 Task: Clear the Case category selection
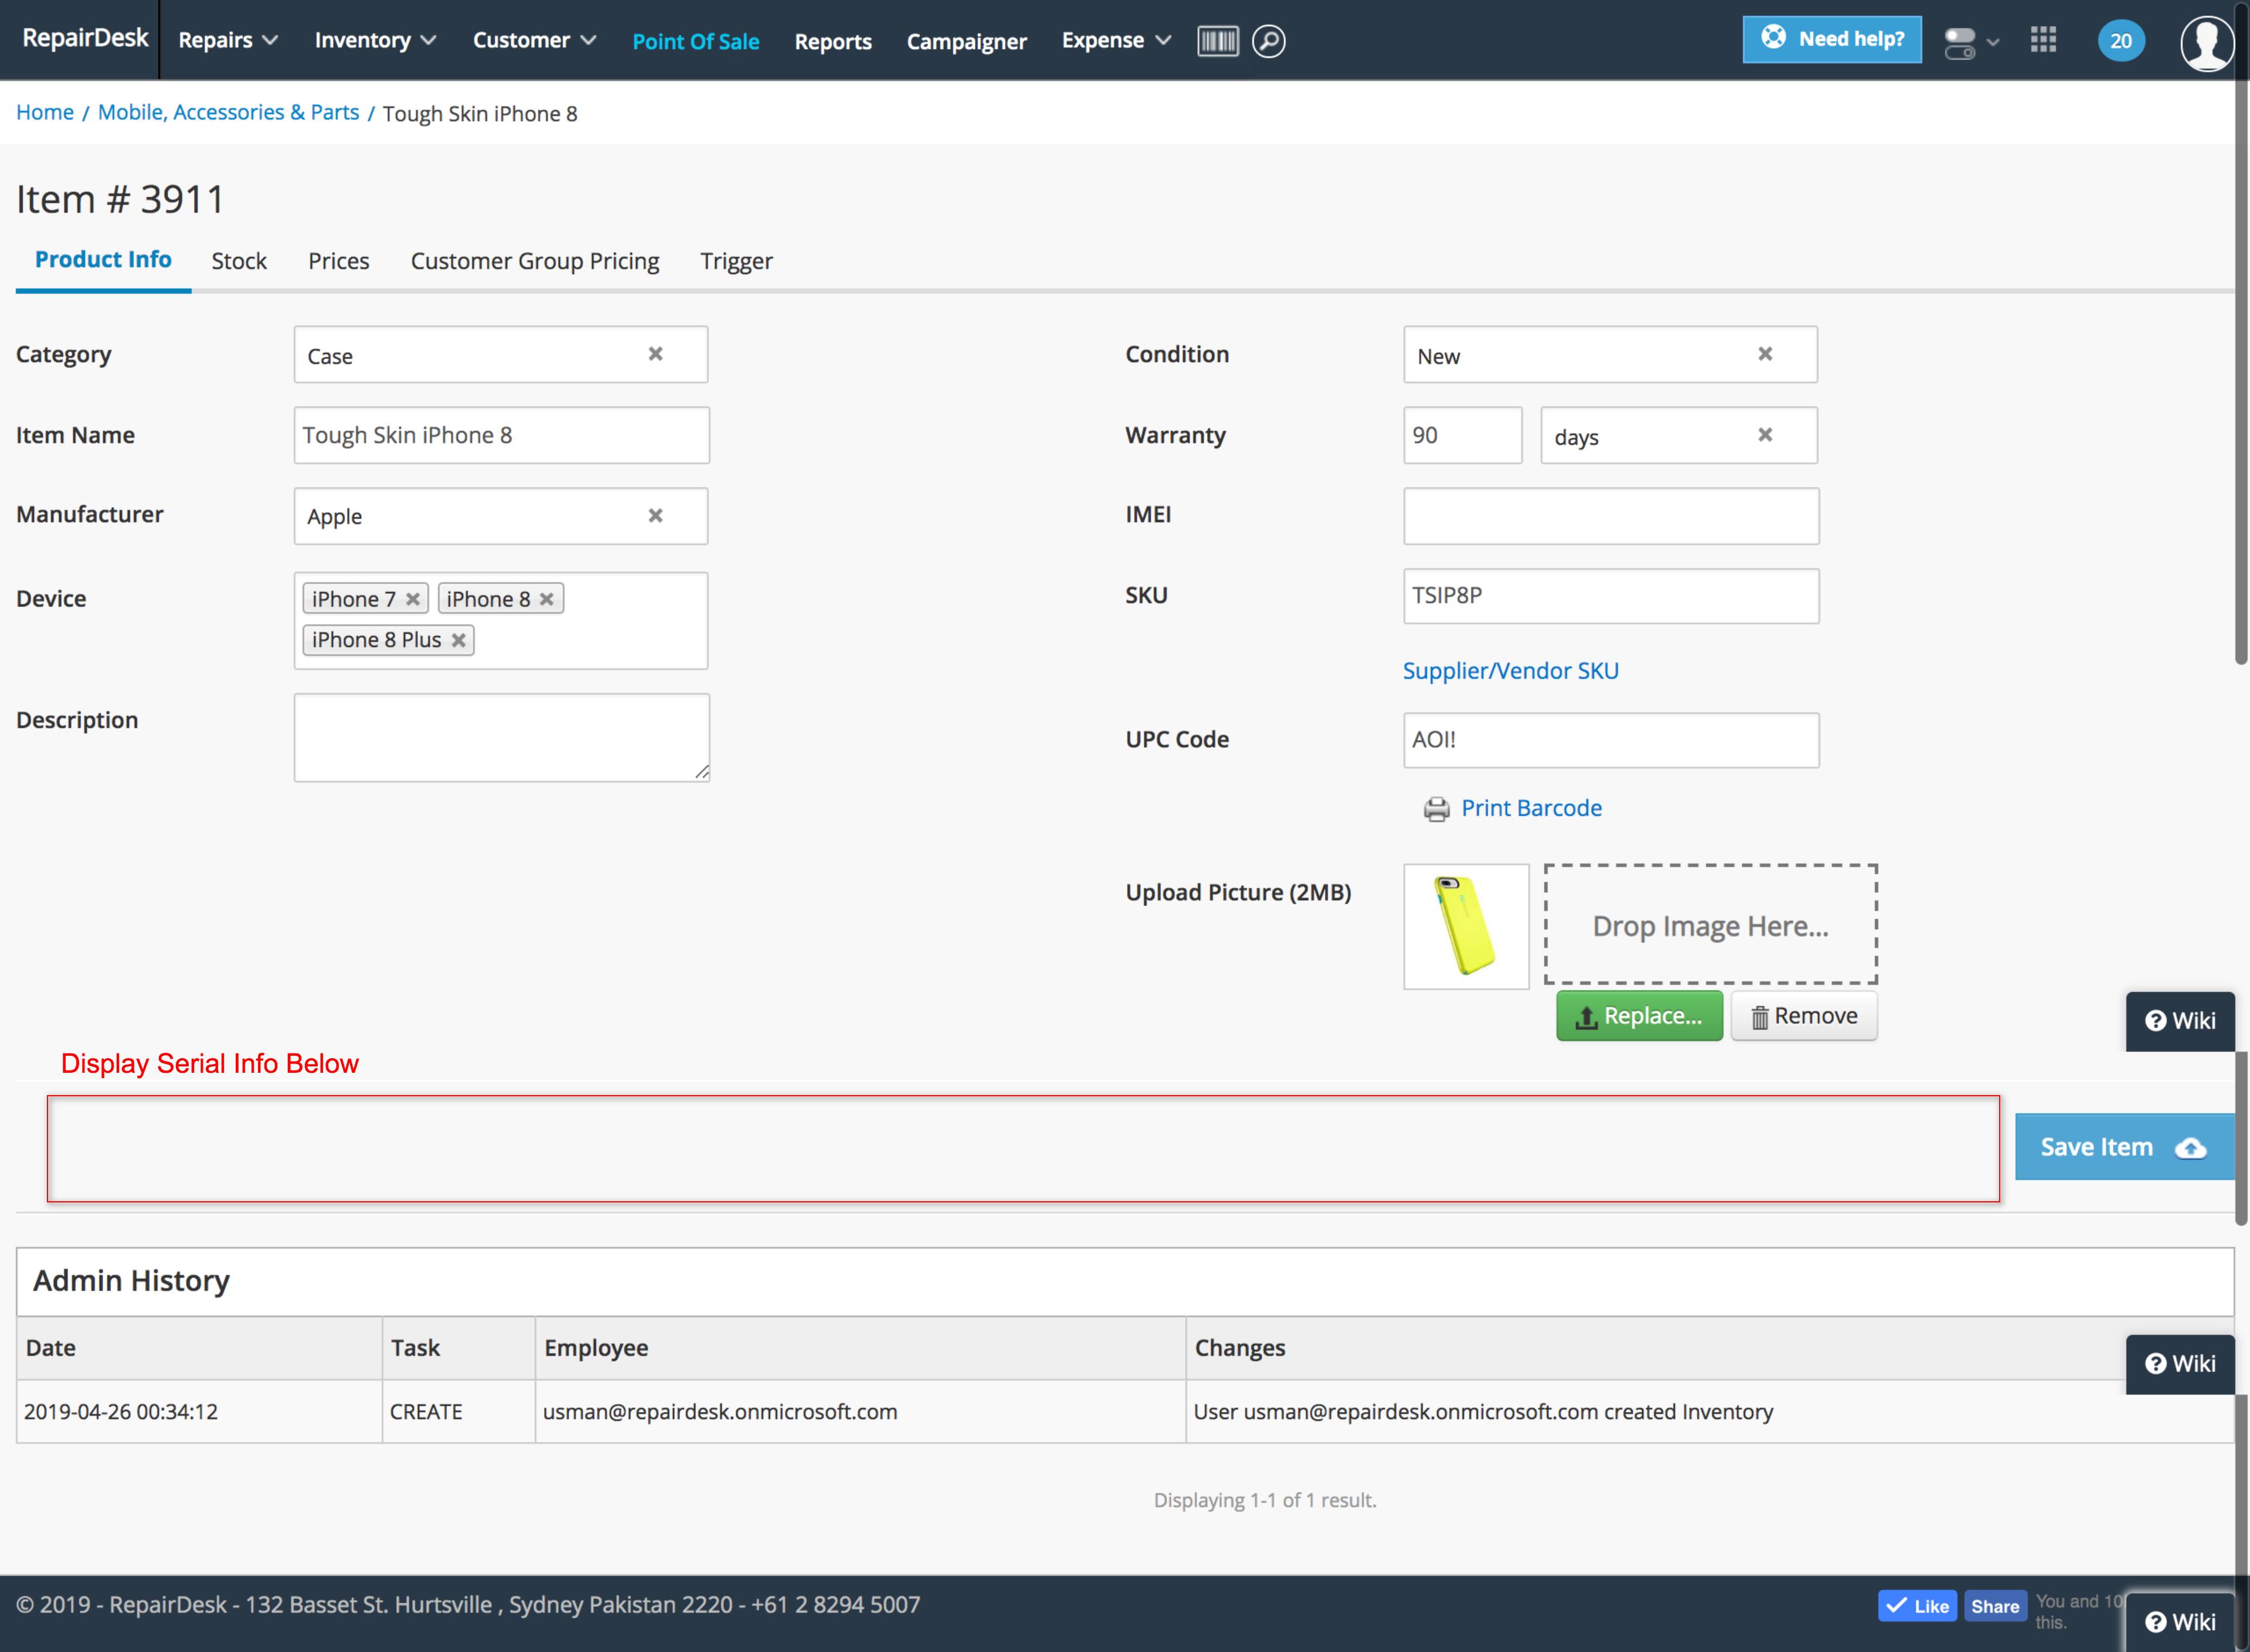[x=655, y=354]
